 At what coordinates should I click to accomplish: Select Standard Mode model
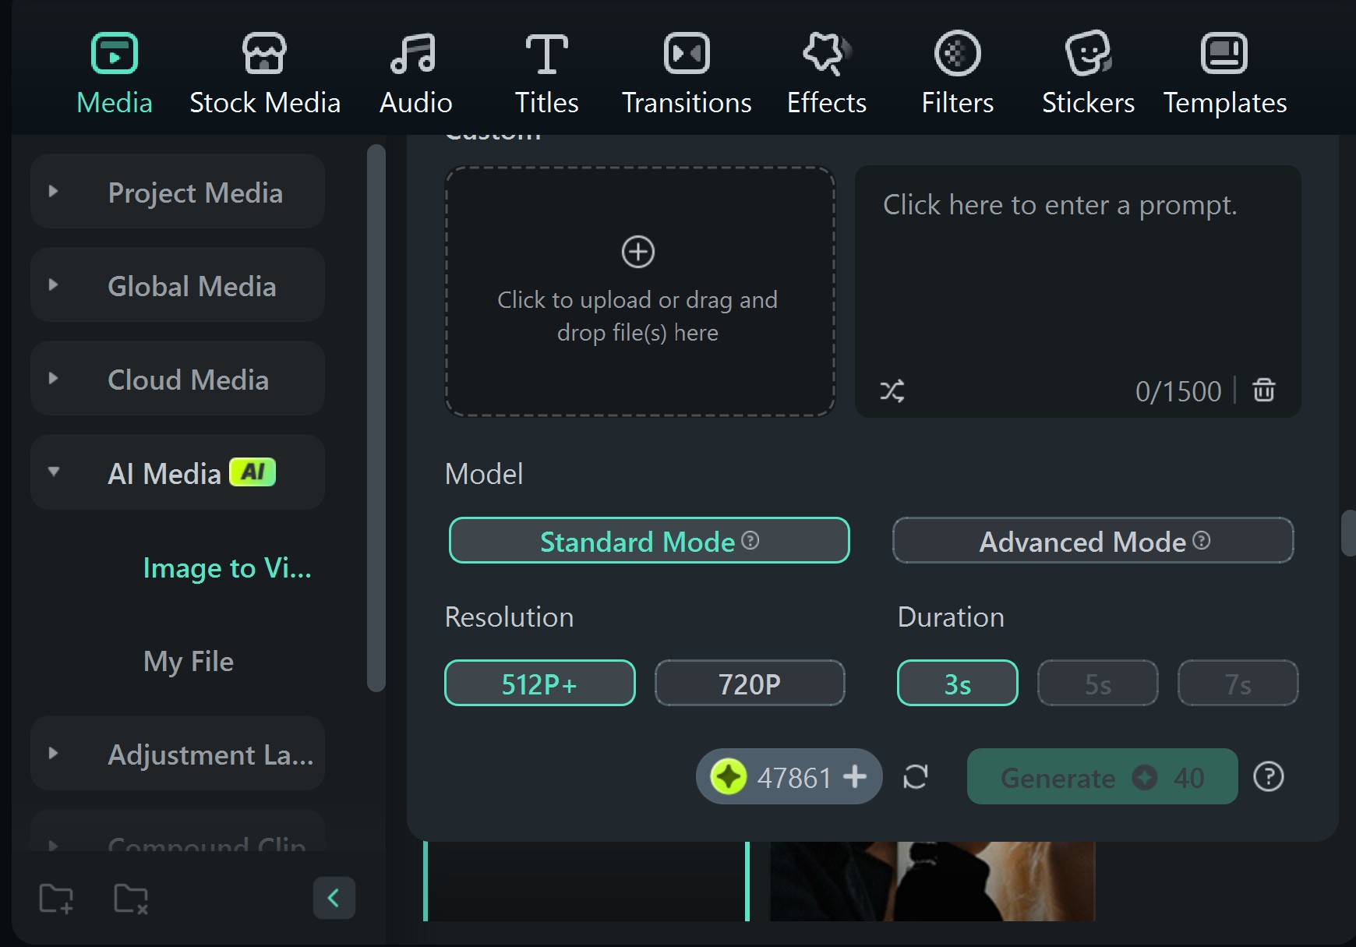[649, 541]
